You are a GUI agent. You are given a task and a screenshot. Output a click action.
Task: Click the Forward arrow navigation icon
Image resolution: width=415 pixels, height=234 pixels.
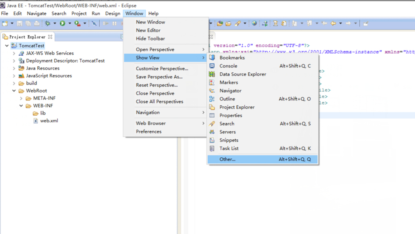348,23
